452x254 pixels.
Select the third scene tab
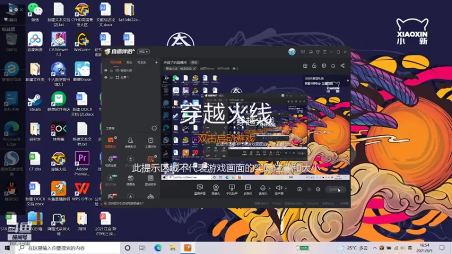tap(142, 62)
